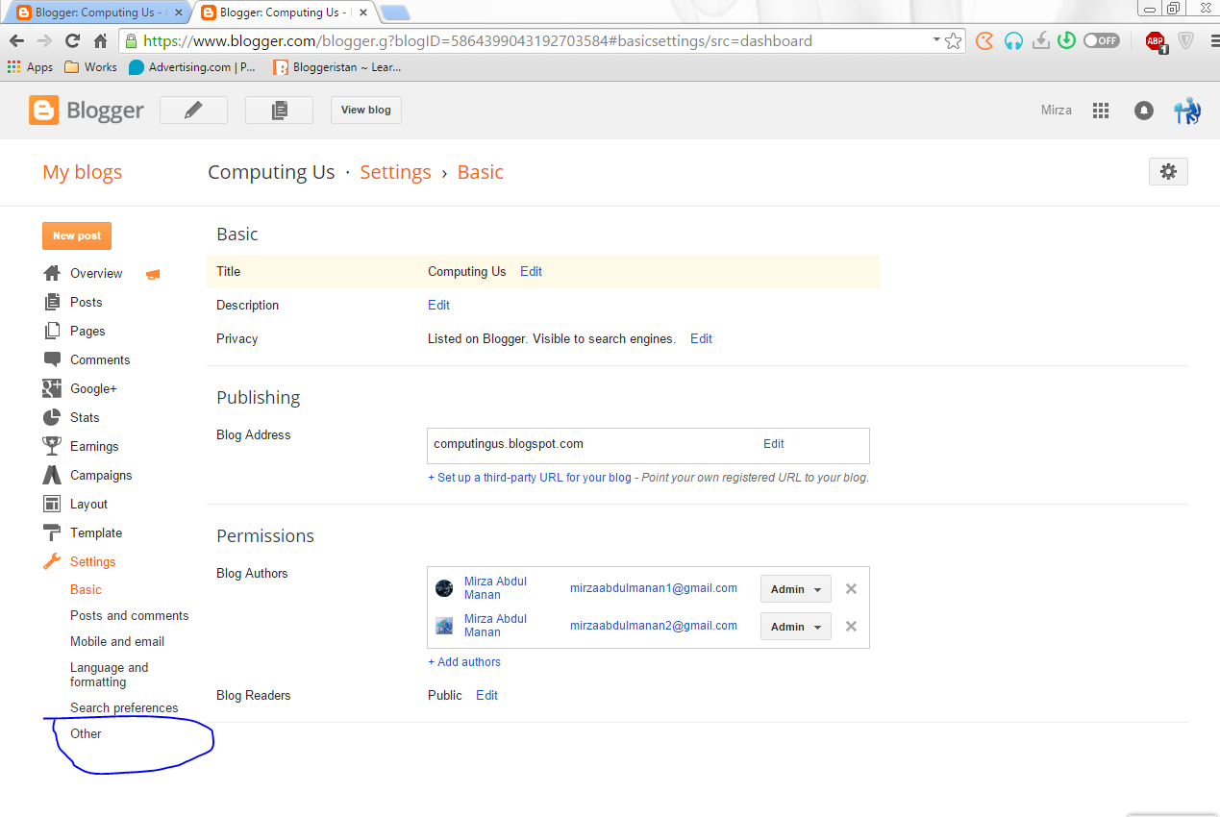1220x817 pixels.
Task: Click the Adblock Plus extension icon
Action: (x=1156, y=41)
